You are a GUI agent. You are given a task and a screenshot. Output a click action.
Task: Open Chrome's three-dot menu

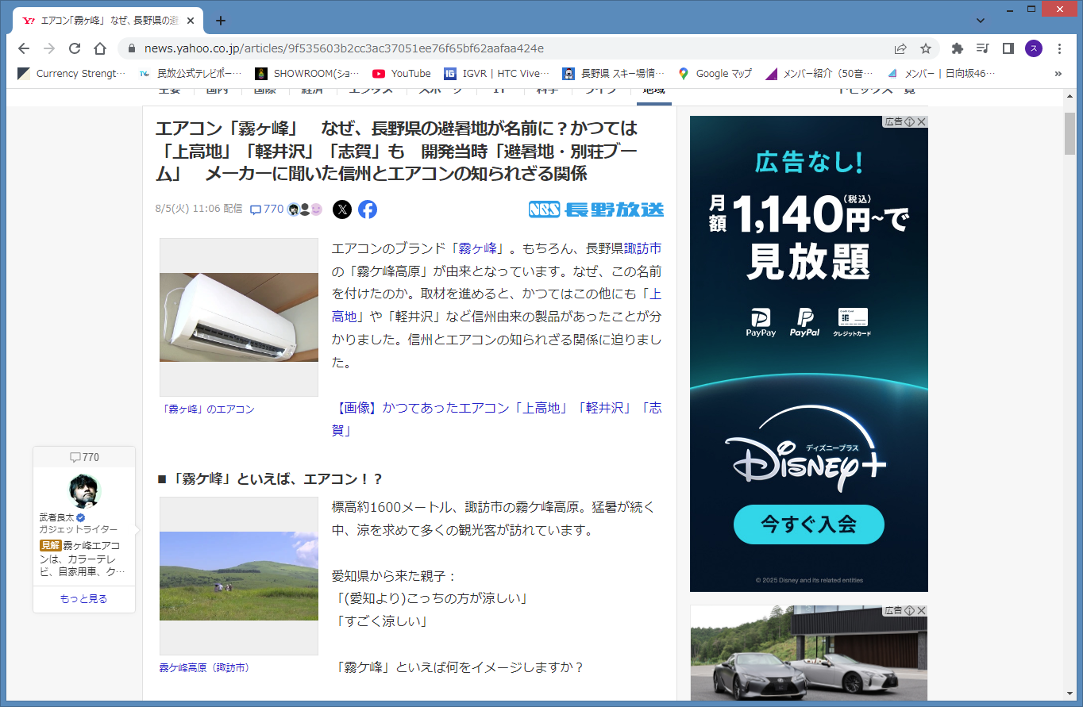click(1059, 48)
